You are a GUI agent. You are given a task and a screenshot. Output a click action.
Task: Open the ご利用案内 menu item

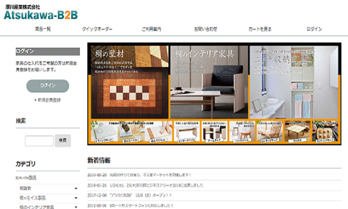151,29
